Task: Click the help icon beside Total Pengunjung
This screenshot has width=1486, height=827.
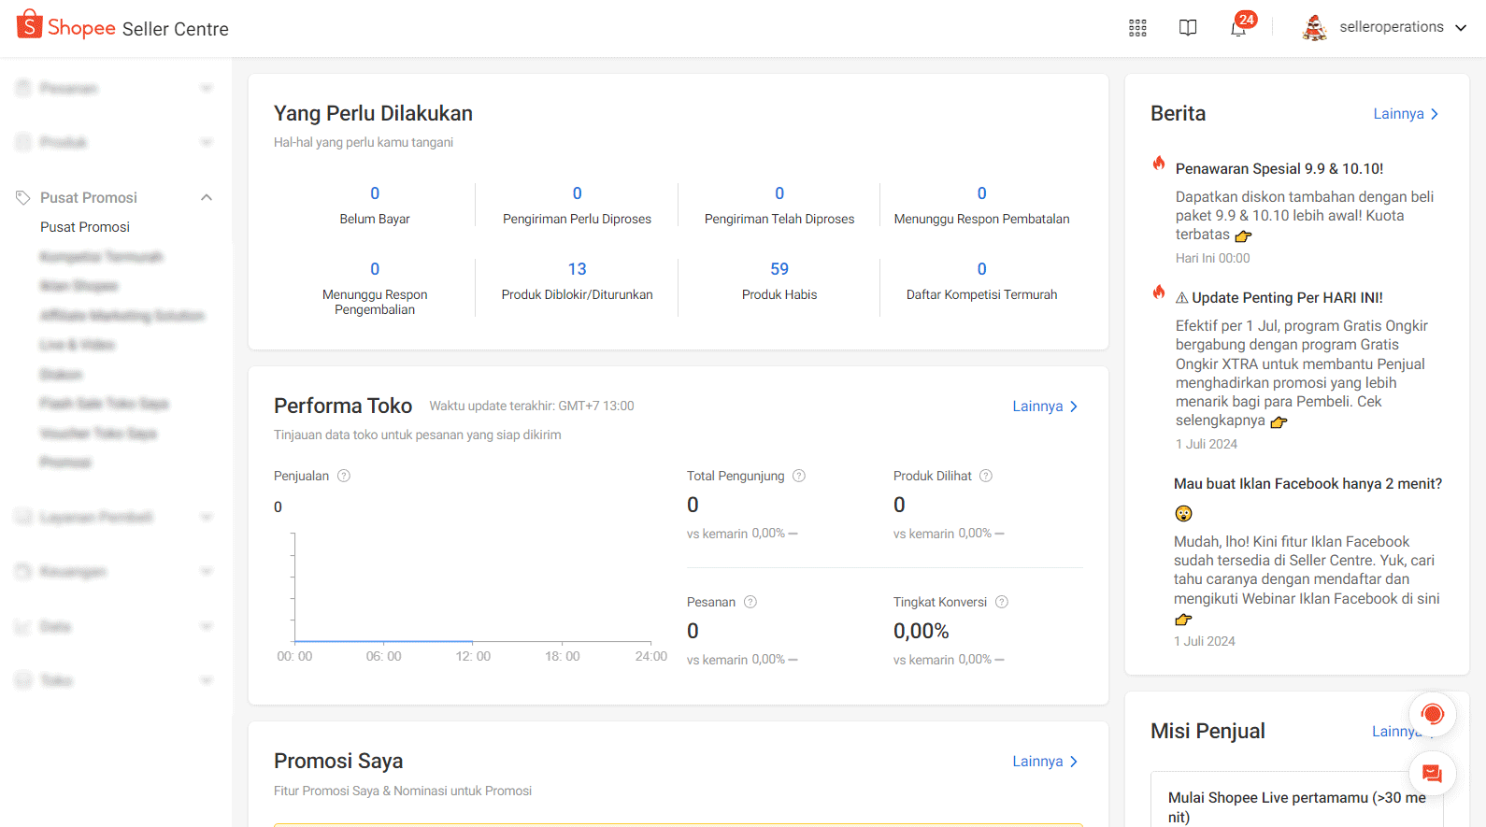Action: click(x=799, y=476)
